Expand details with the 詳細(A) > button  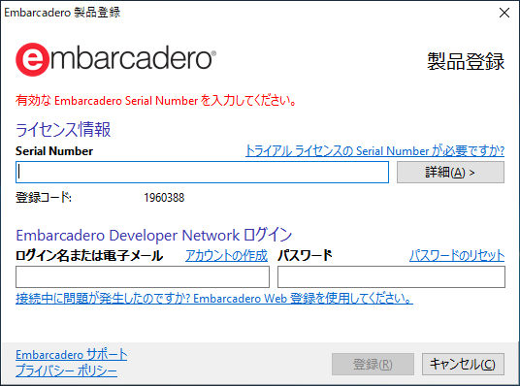(x=450, y=172)
